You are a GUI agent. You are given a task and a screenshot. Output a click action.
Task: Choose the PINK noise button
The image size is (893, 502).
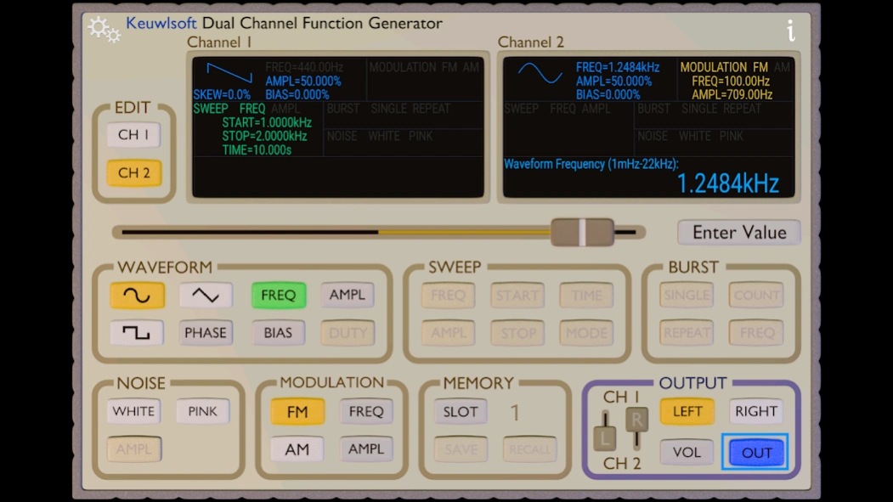[202, 412]
